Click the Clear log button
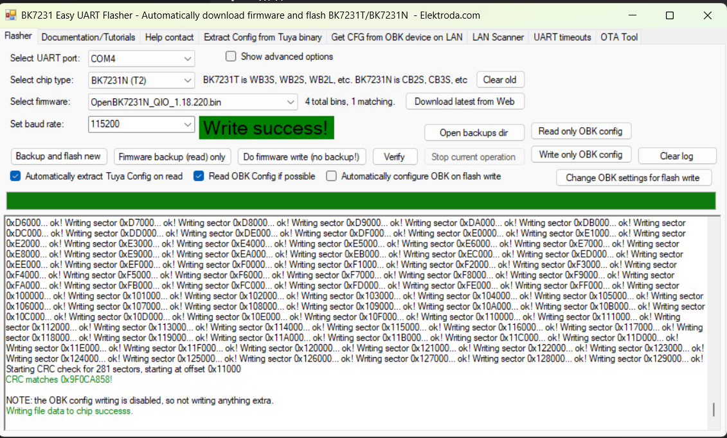Image resolution: width=727 pixels, height=438 pixels. pyautogui.click(x=676, y=156)
